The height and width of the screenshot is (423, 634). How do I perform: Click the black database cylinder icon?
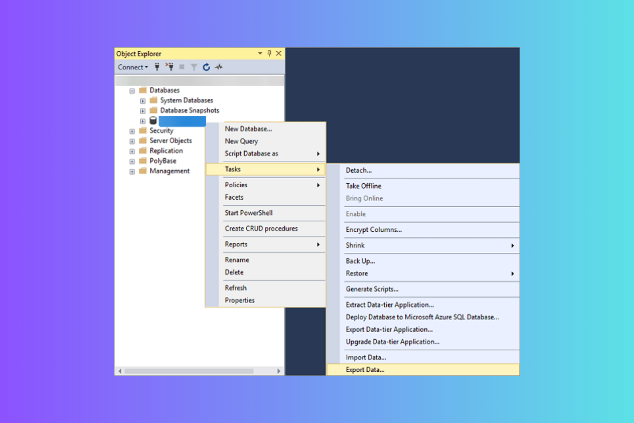click(x=153, y=121)
